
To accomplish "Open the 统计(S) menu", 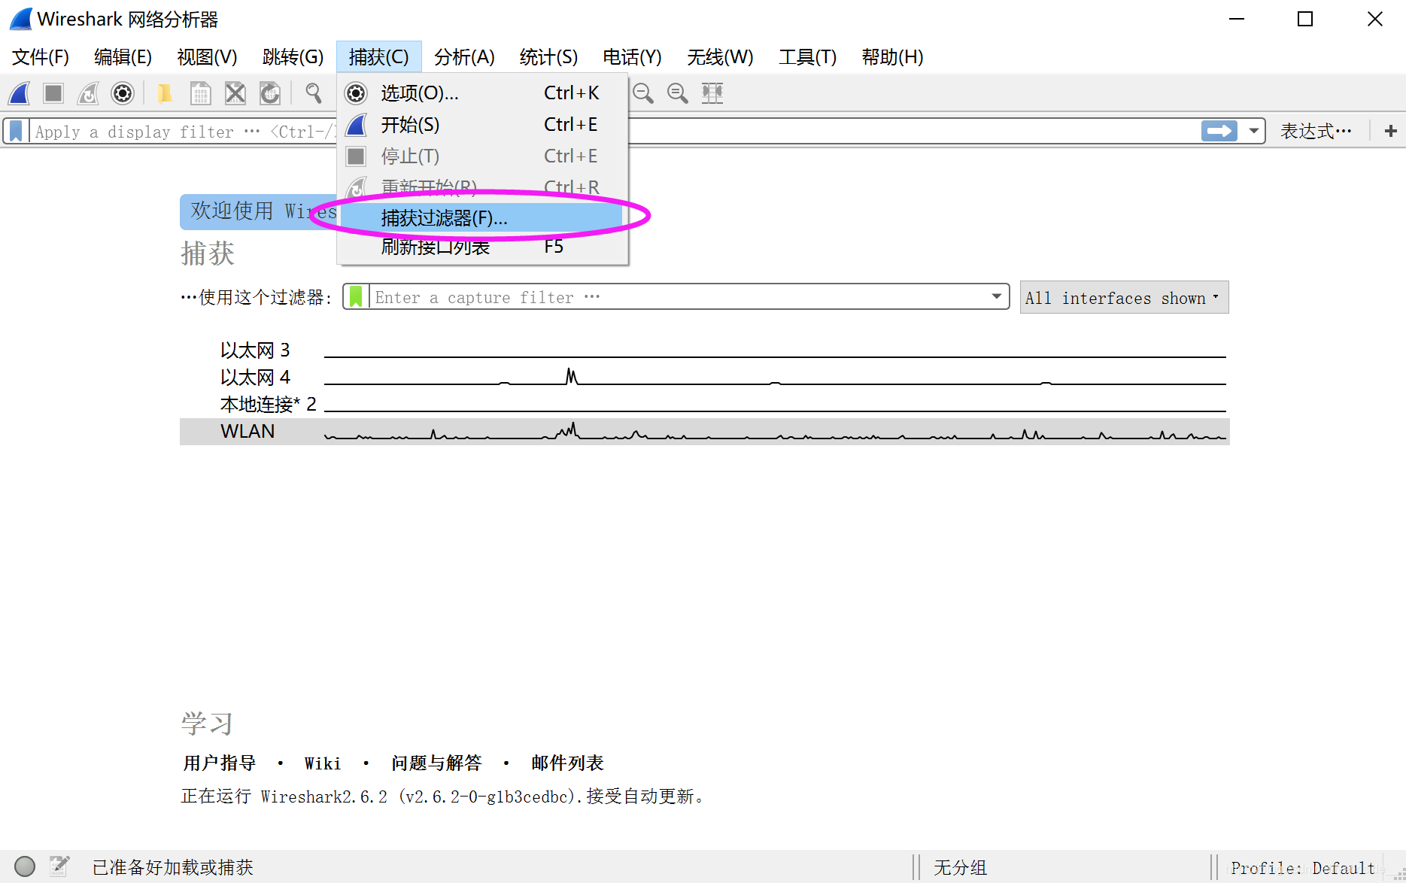I will pyautogui.click(x=548, y=57).
